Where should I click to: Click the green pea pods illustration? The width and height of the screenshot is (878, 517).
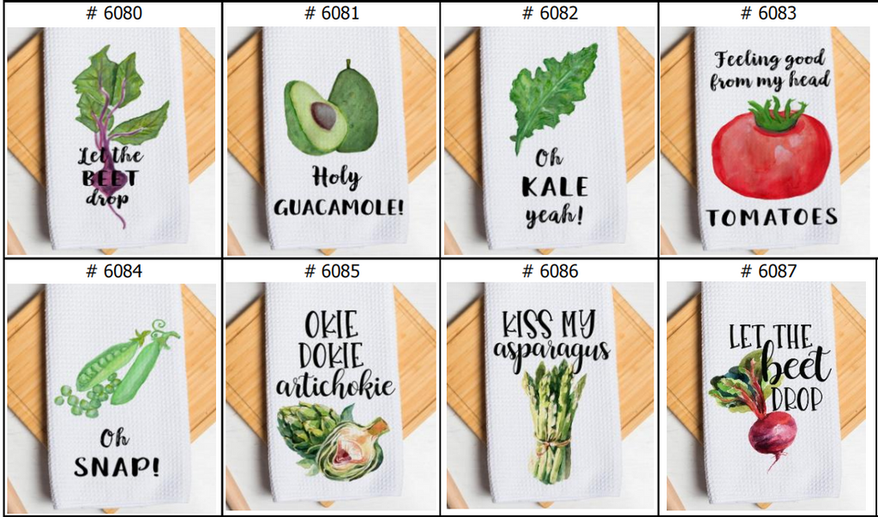point(117,368)
